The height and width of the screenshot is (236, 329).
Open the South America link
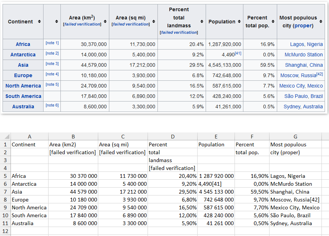pyautogui.click(x=23, y=96)
